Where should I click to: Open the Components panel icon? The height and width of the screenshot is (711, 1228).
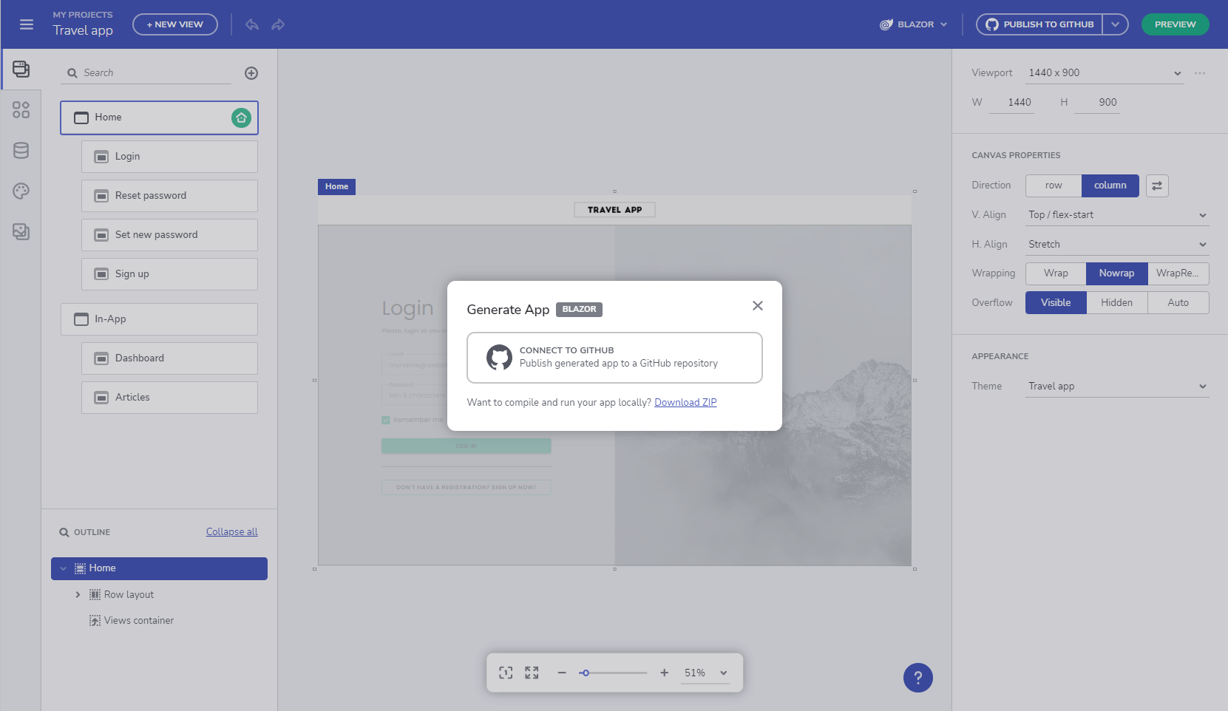[21, 109]
